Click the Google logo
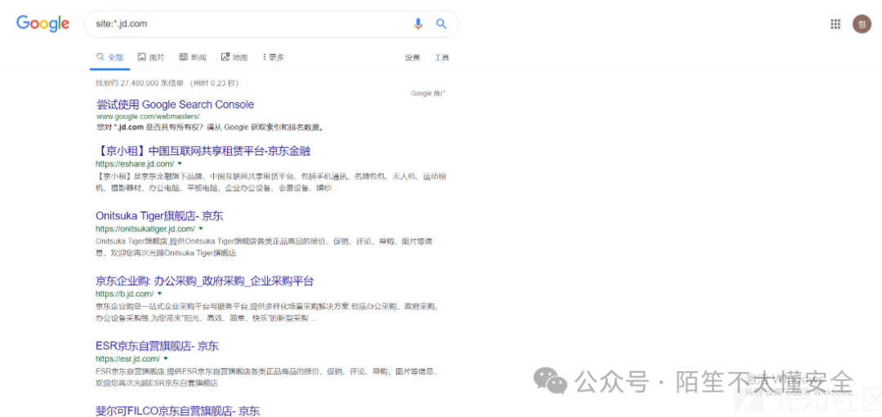 42,24
